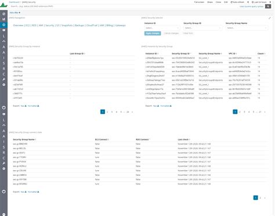275x216 pixels.
Task: Open Last 24 hours time picker
Action: 259,2
